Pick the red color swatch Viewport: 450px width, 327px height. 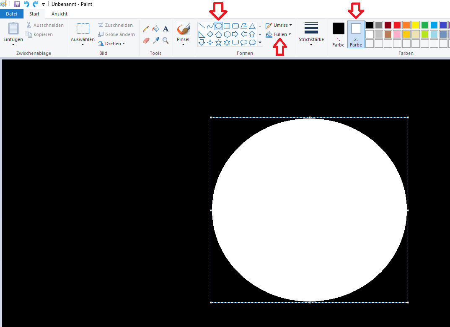[397, 25]
